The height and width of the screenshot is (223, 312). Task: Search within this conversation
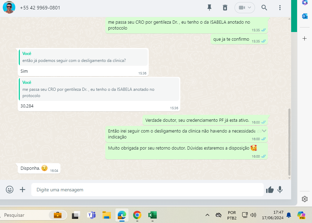[x=264, y=8]
